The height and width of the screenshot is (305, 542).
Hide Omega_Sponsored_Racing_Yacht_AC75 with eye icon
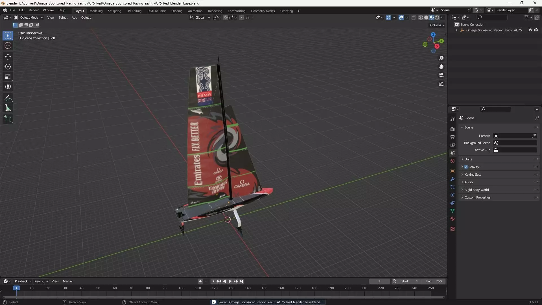(x=530, y=30)
